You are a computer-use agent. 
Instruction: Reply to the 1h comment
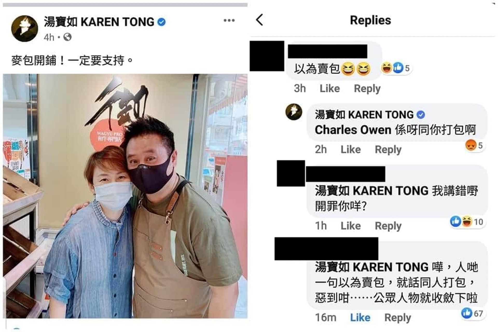pyautogui.click(x=388, y=226)
